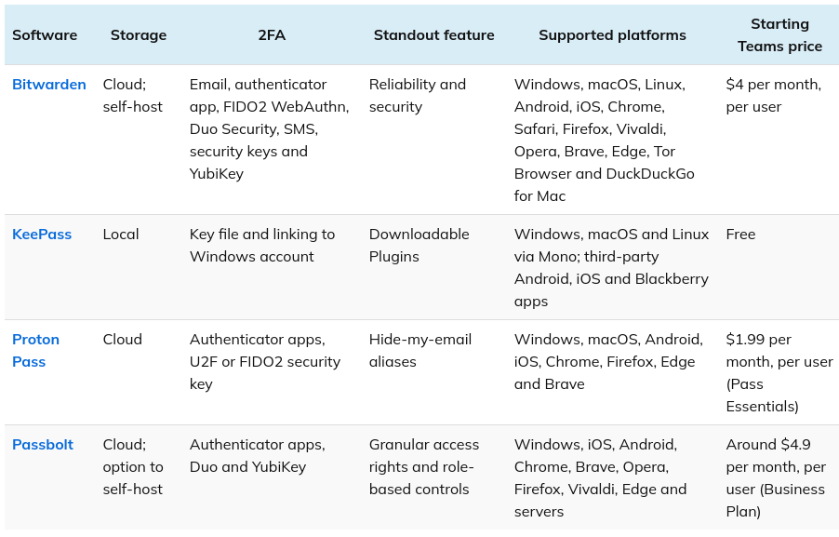
Task: Follow the Proton Pass link
Action: point(35,351)
